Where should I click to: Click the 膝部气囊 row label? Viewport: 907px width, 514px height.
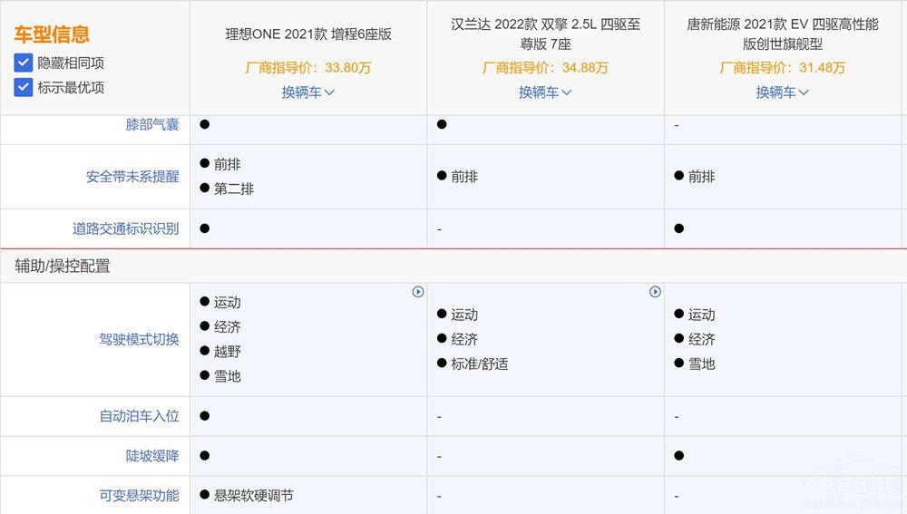coord(152,125)
